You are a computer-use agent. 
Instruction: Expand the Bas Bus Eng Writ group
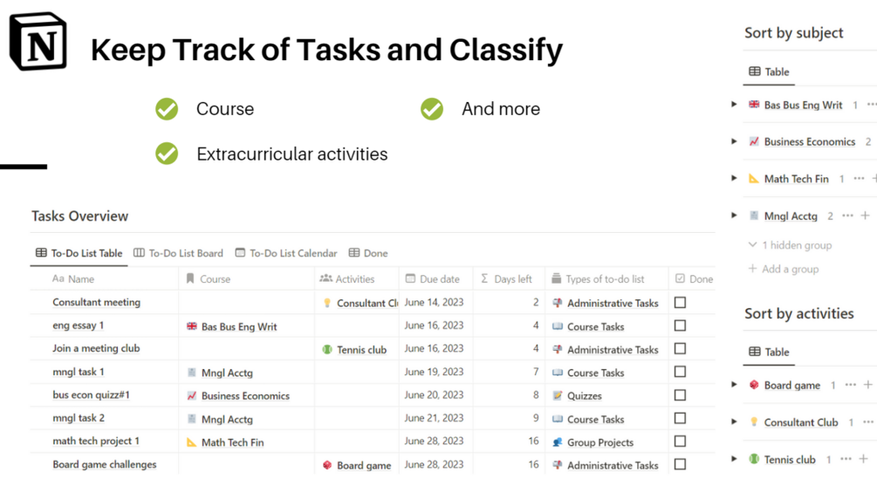pos(734,105)
